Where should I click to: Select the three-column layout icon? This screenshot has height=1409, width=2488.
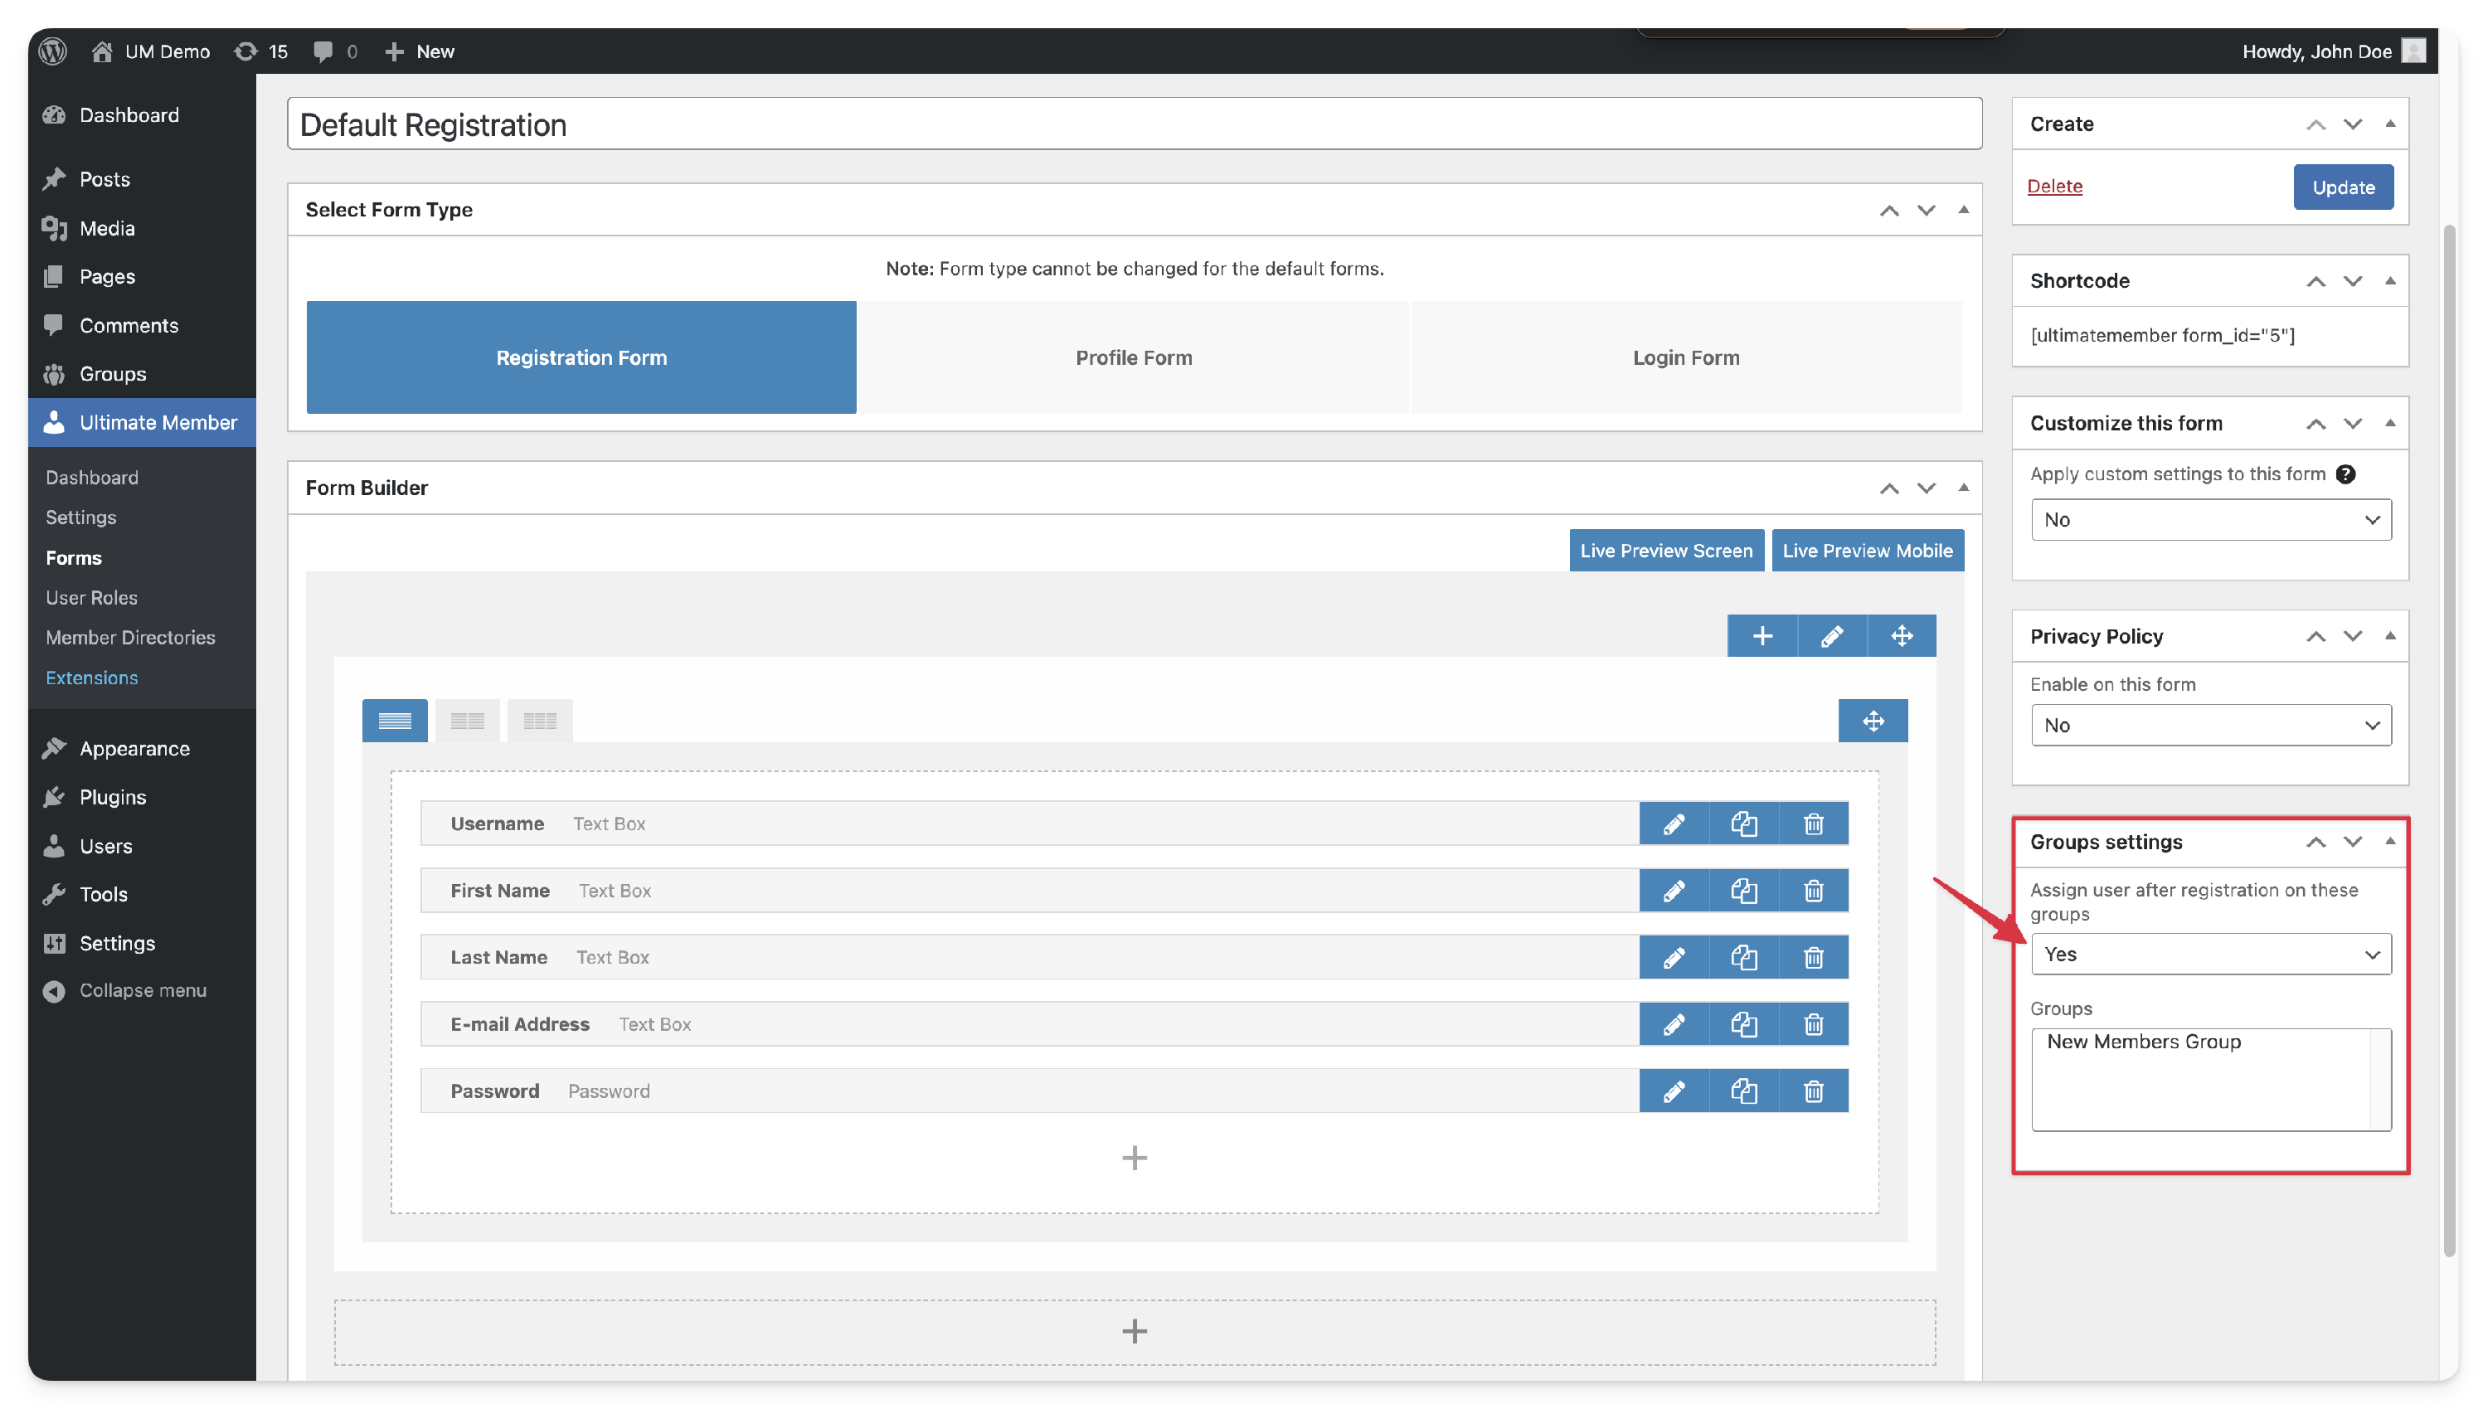pyautogui.click(x=539, y=721)
